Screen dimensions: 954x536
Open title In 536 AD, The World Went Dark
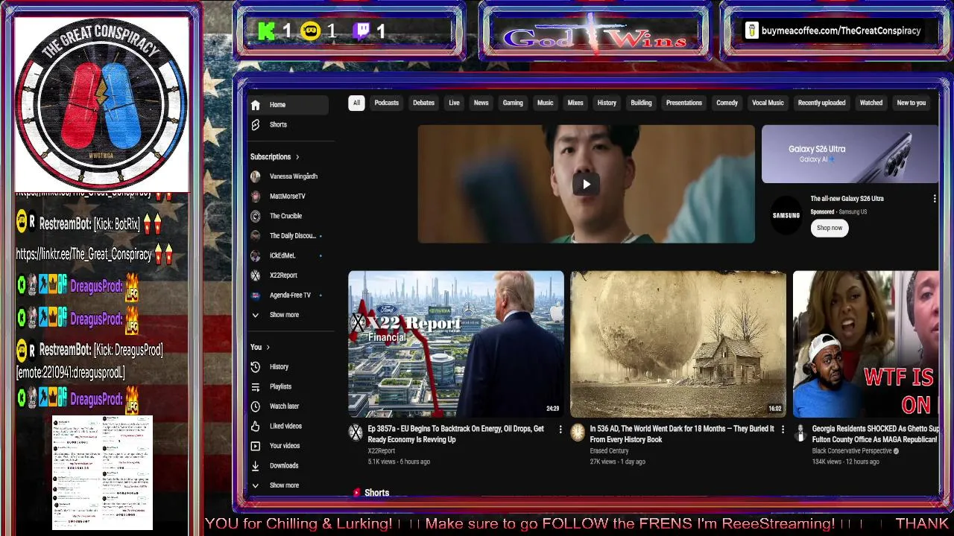tap(682, 434)
